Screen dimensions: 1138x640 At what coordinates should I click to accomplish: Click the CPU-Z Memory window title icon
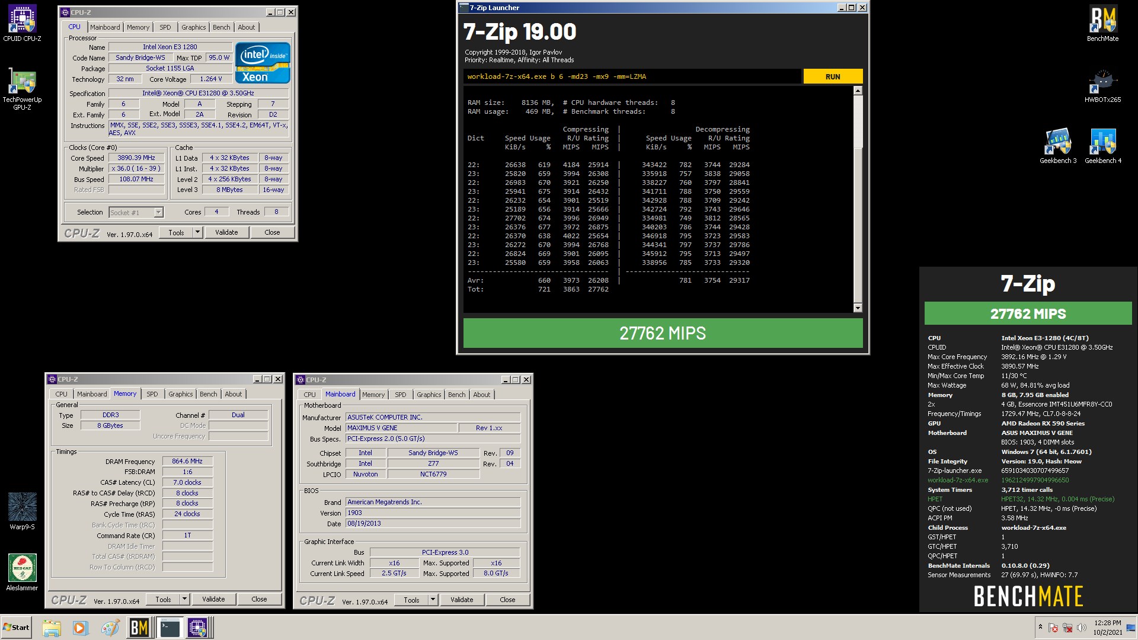pyautogui.click(x=52, y=379)
